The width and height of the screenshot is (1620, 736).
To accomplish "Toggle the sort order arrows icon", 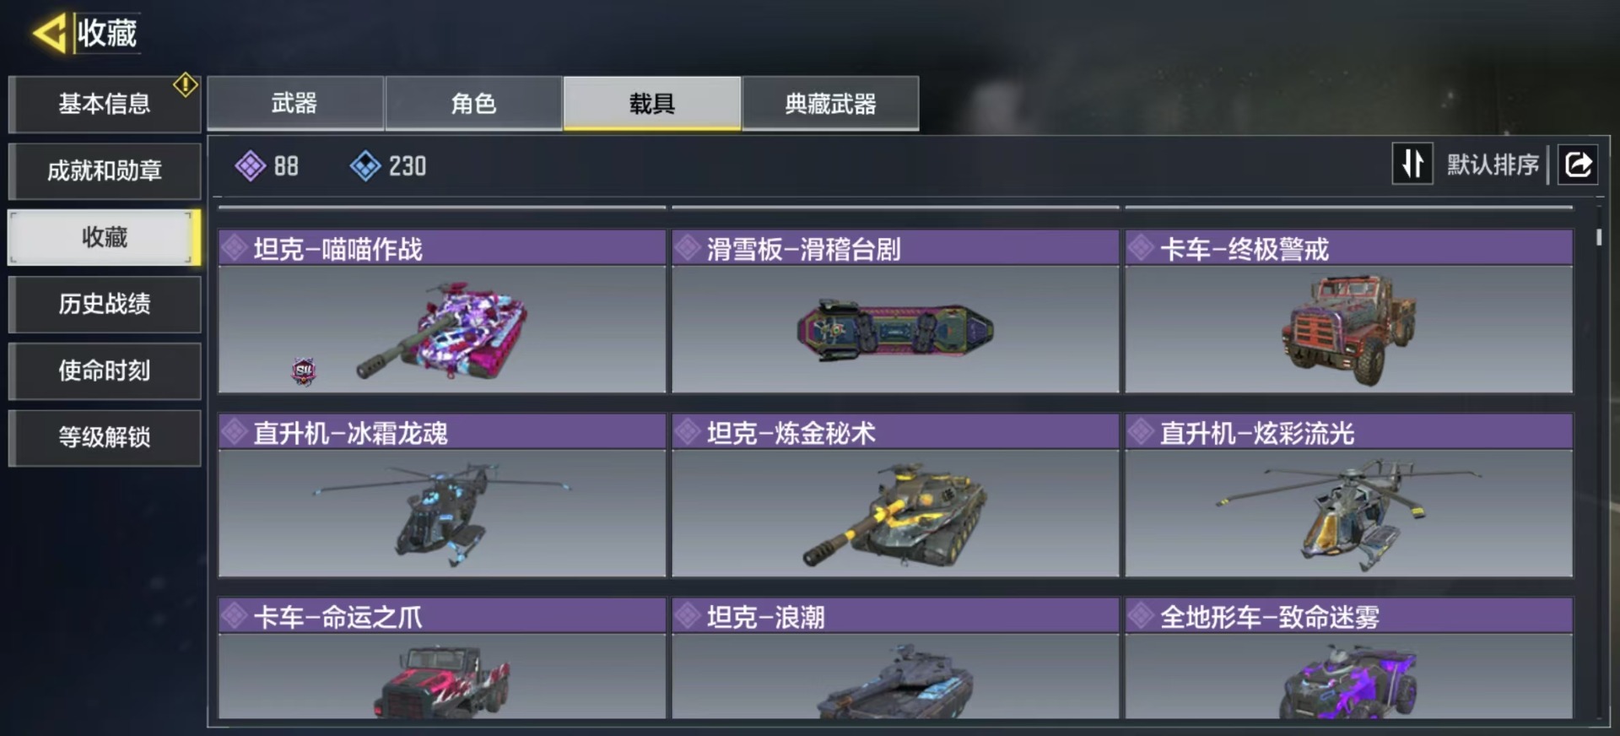I will pyautogui.click(x=1412, y=164).
